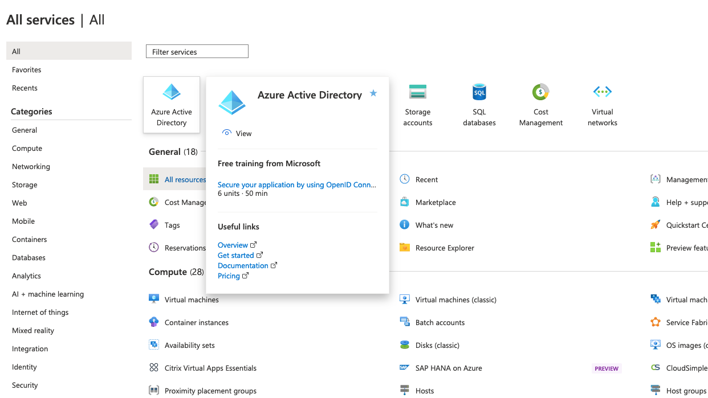Choose the Databases category

pos(29,257)
